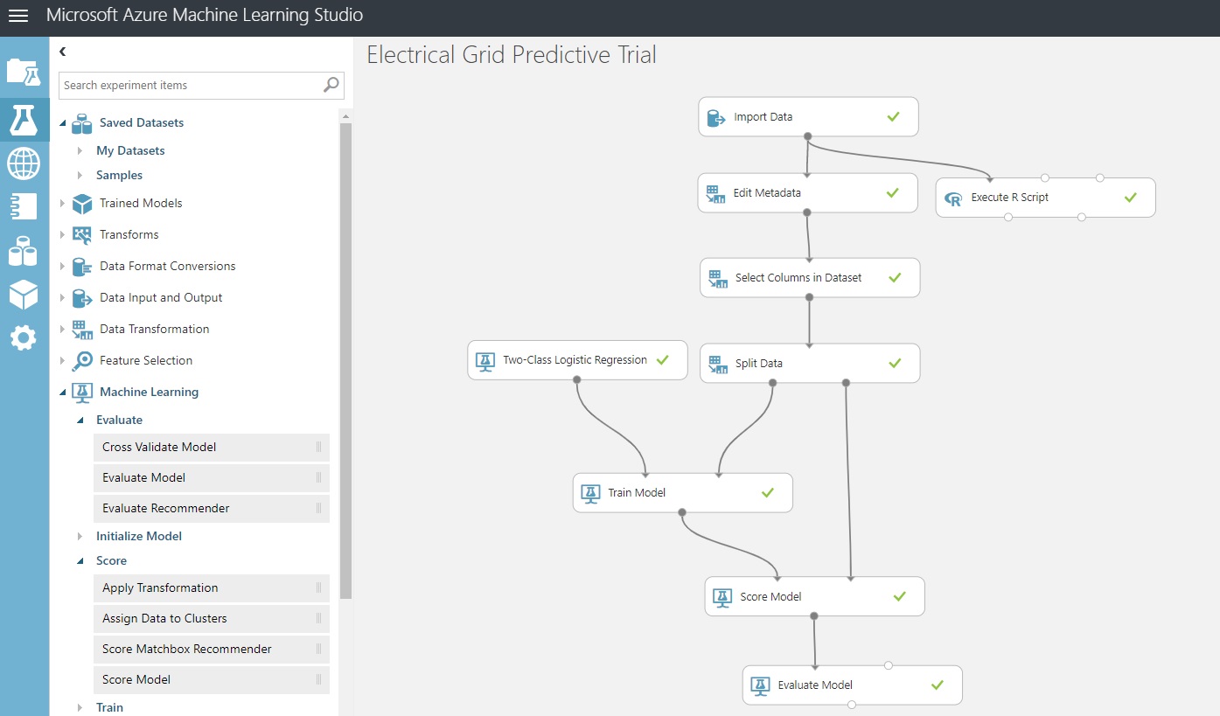Expand the Trained Models category
This screenshot has width=1220, height=716.
point(63,204)
